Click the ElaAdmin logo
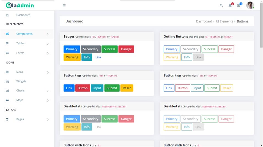The height and width of the screenshot is (147, 263). pyautogui.click(x=20, y=5)
